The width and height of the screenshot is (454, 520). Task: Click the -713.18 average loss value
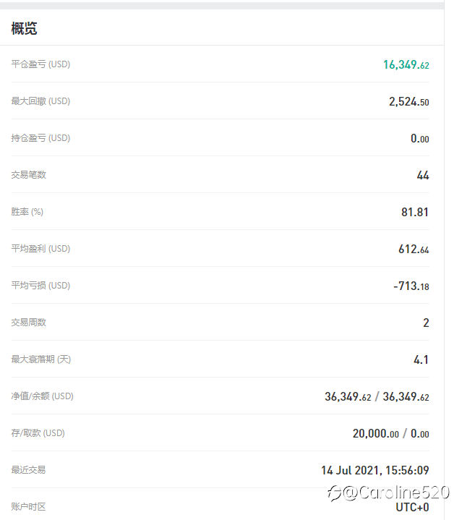click(x=411, y=286)
